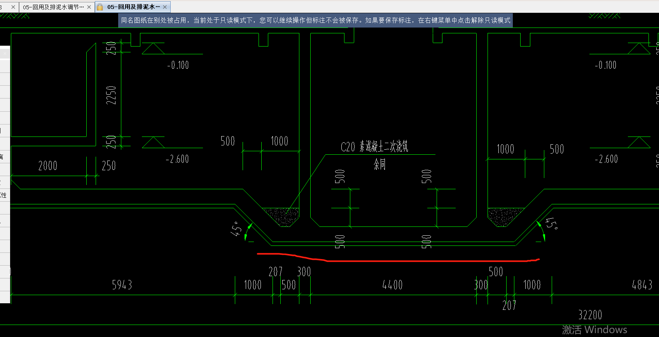Viewport: 659px width, 337px height.
Task: Select the C20 素混凝土二次浇筑 annotation text
Action: 374,147
